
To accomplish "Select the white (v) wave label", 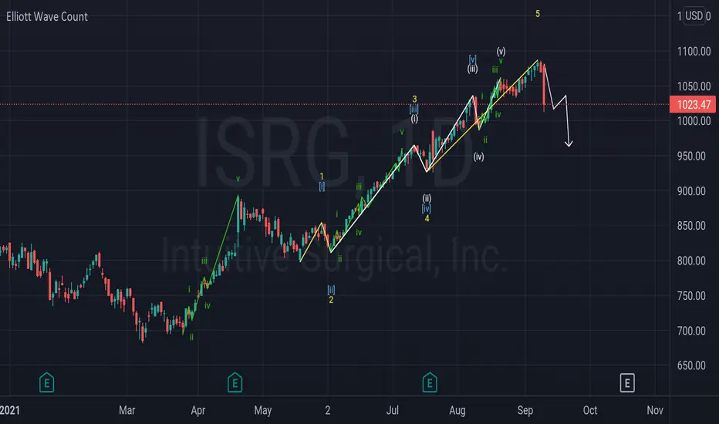I will [x=501, y=52].
